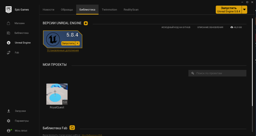The width and height of the screenshot is (256, 136).
Task: Click the 46,5 GiB size text
Action: pyautogui.click(x=238, y=27)
